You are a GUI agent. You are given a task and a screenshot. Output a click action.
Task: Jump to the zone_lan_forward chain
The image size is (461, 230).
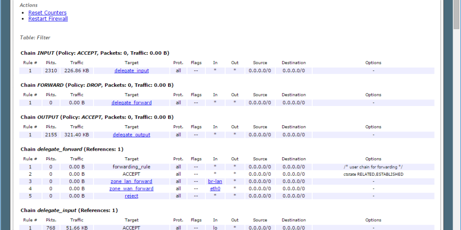[x=131, y=181]
